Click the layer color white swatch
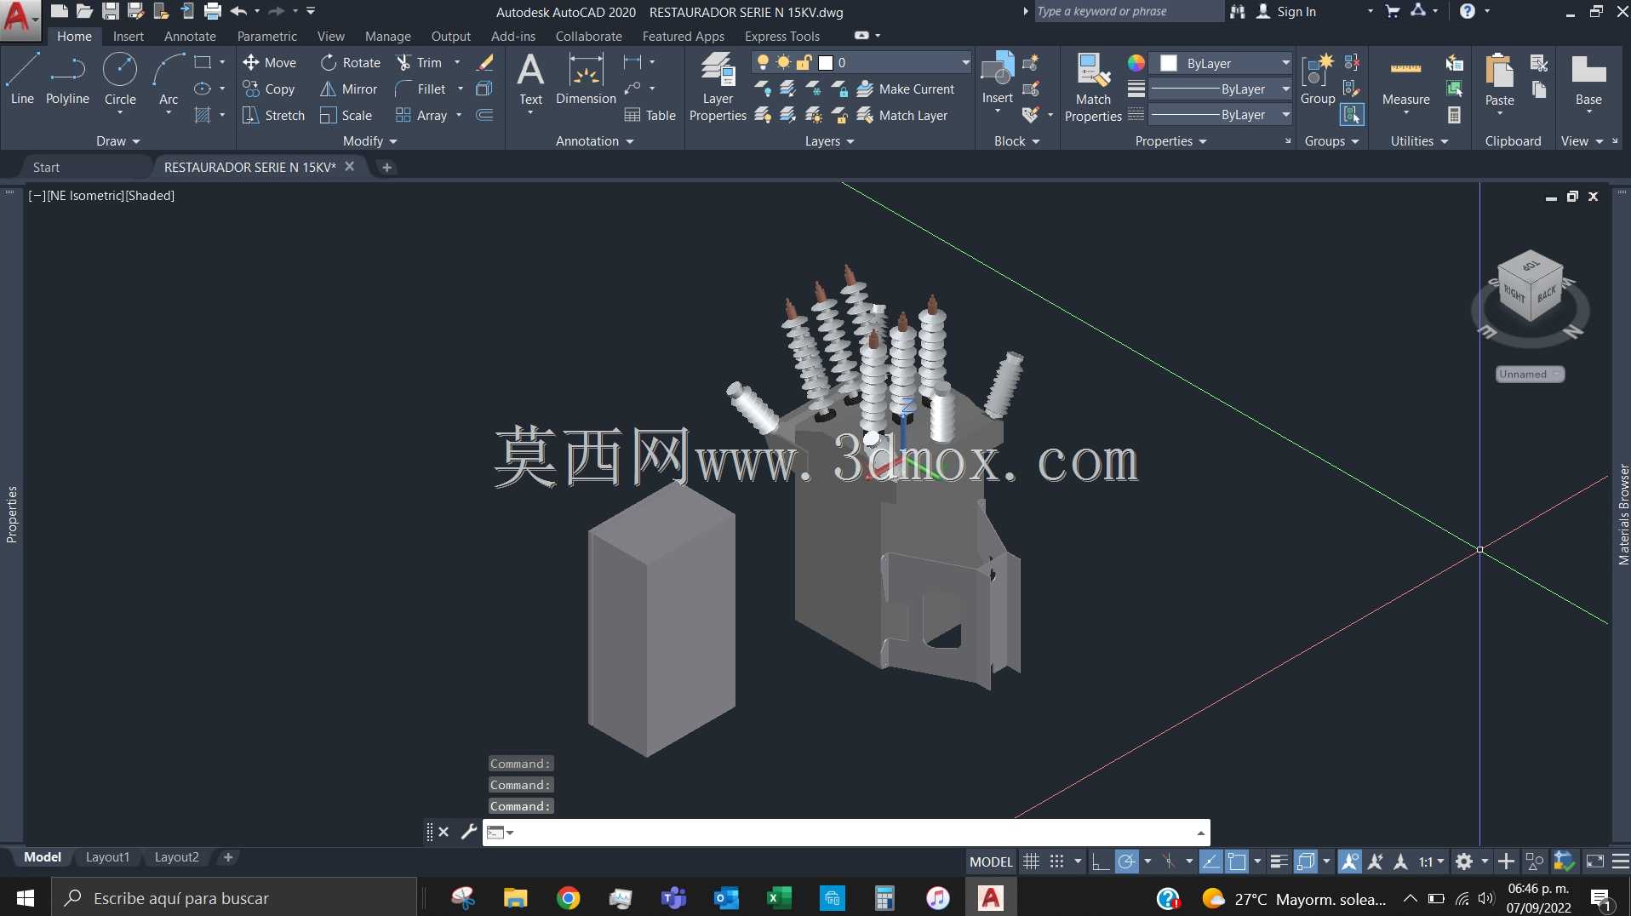Viewport: 1631px width, 916px height. click(x=825, y=62)
